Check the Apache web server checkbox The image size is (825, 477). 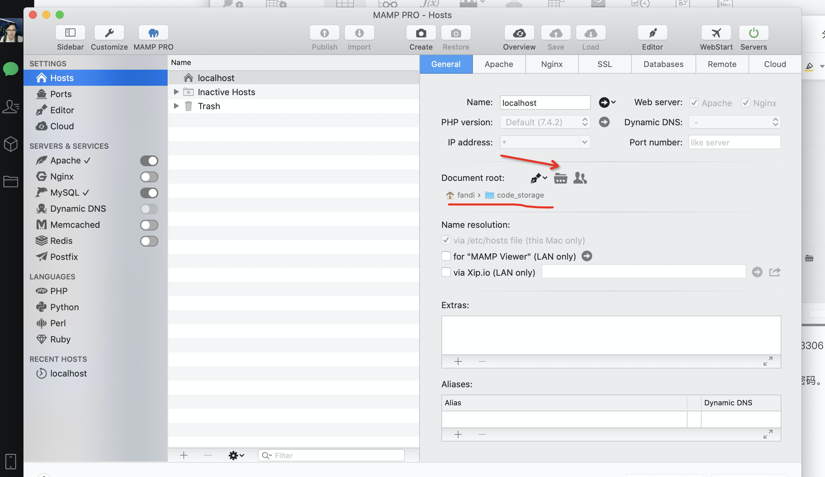[x=694, y=103]
